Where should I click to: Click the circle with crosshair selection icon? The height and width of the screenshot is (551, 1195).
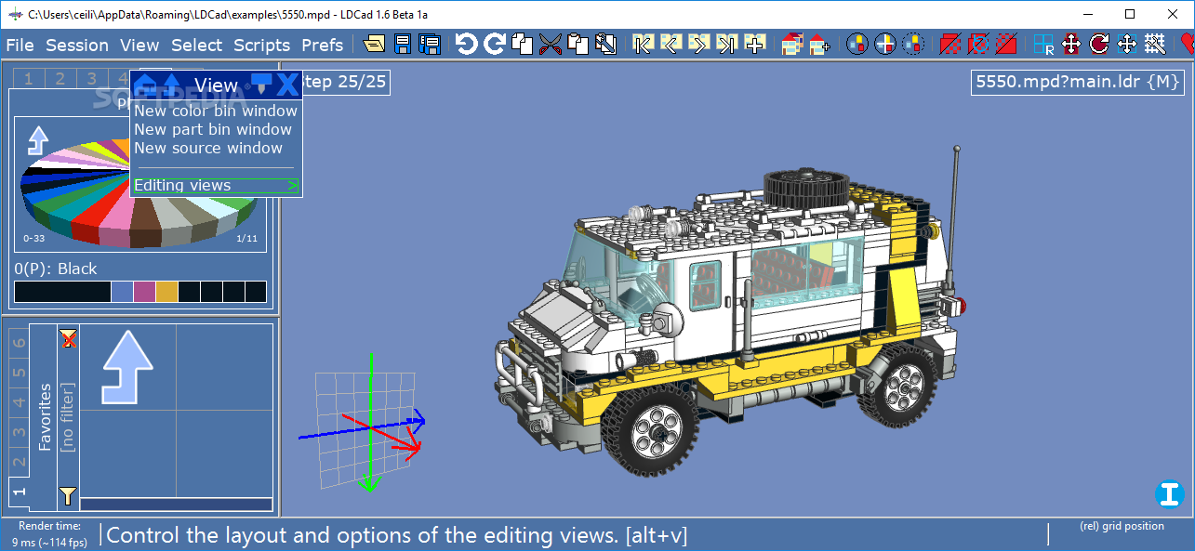coord(885,44)
